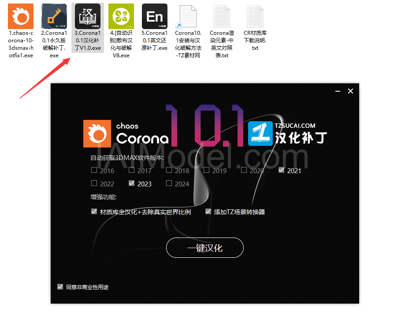This screenshot has height=312, width=405.
Task: Select the chaos-corona-10-3dsmax-hotfix1.exe installer icon
Action: point(21,16)
